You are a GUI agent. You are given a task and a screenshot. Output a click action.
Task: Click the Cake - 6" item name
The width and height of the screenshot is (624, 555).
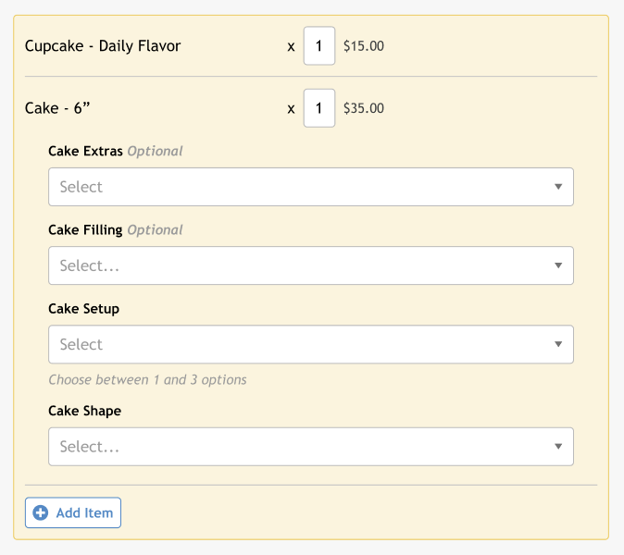click(x=57, y=108)
